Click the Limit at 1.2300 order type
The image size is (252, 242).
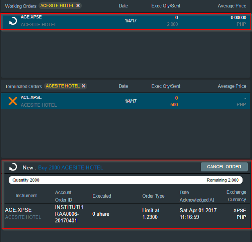151,214
